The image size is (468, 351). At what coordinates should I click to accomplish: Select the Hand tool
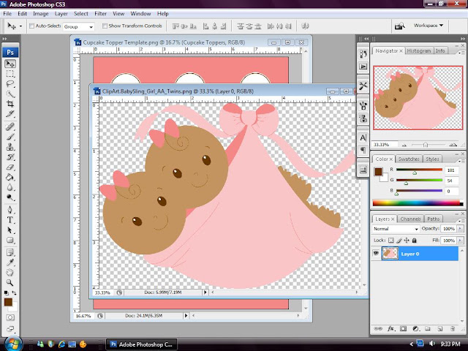tap(10, 273)
